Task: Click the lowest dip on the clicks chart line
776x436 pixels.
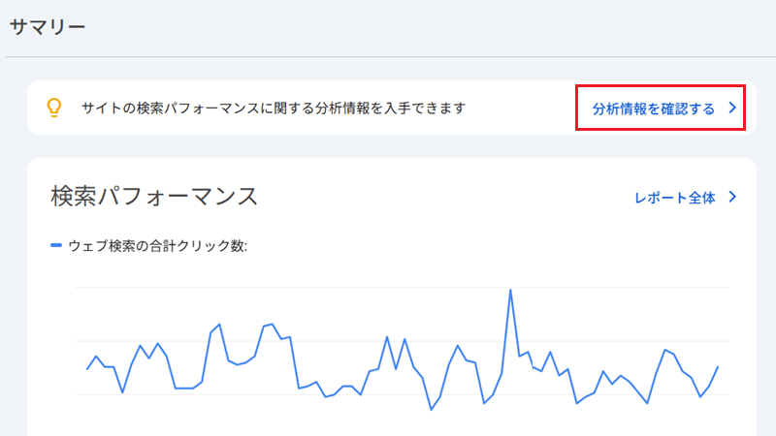Action: tap(431, 409)
